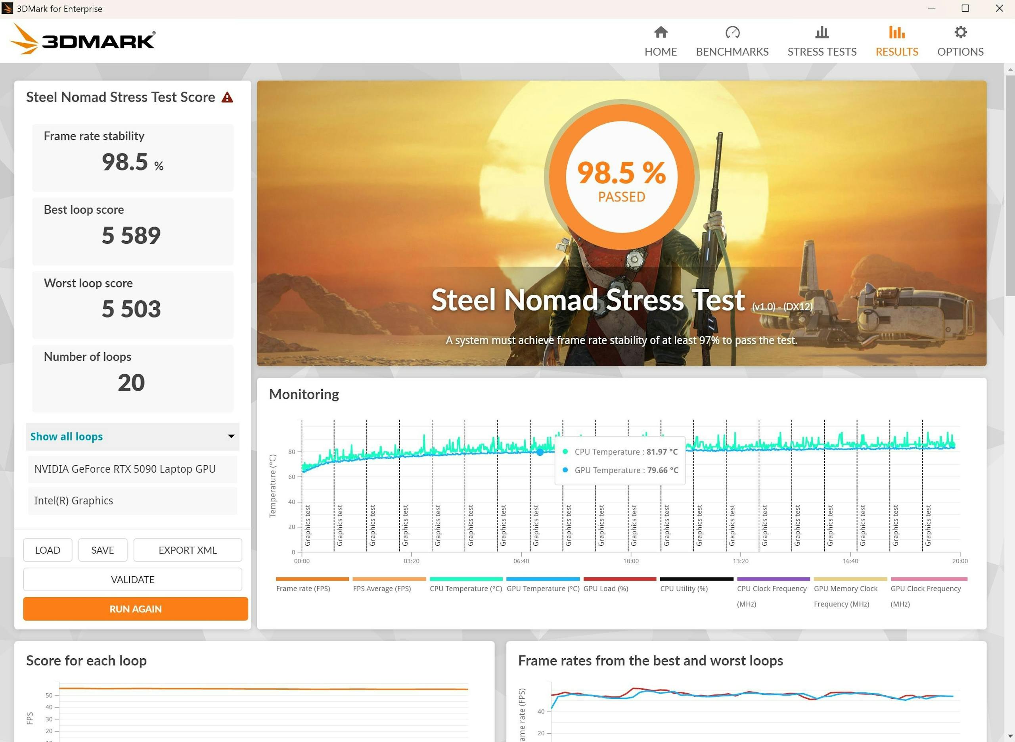
Task: Click the purple CPU Clock Frequency color bar
Action: pos(774,579)
